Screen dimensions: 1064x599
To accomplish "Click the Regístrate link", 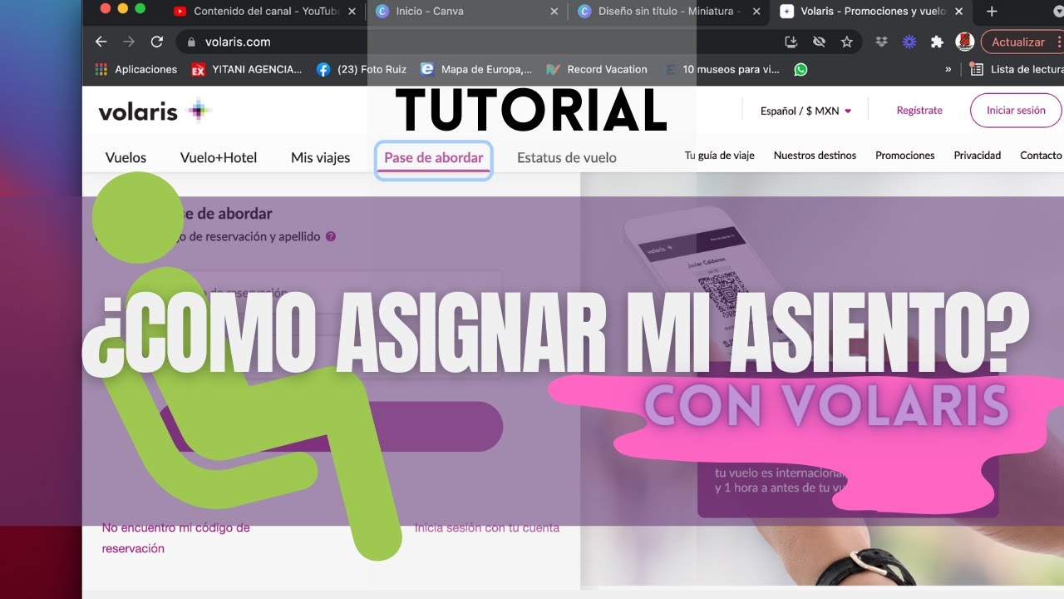I will pos(919,111).
